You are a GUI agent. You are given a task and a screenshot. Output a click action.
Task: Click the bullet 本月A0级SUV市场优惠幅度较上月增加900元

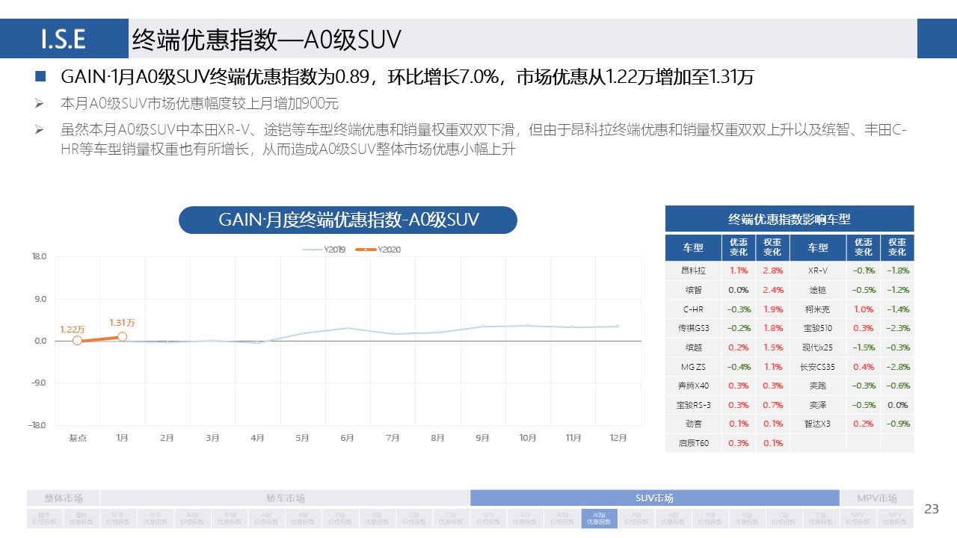200,104
